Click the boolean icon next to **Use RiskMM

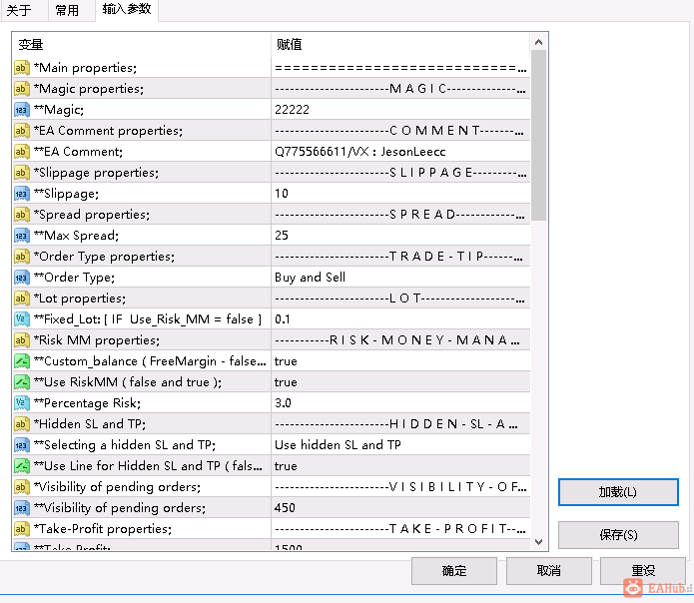pyautogui.click(x=21, y=382)
